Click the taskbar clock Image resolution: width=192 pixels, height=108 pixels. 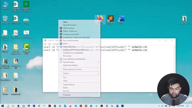180,106
